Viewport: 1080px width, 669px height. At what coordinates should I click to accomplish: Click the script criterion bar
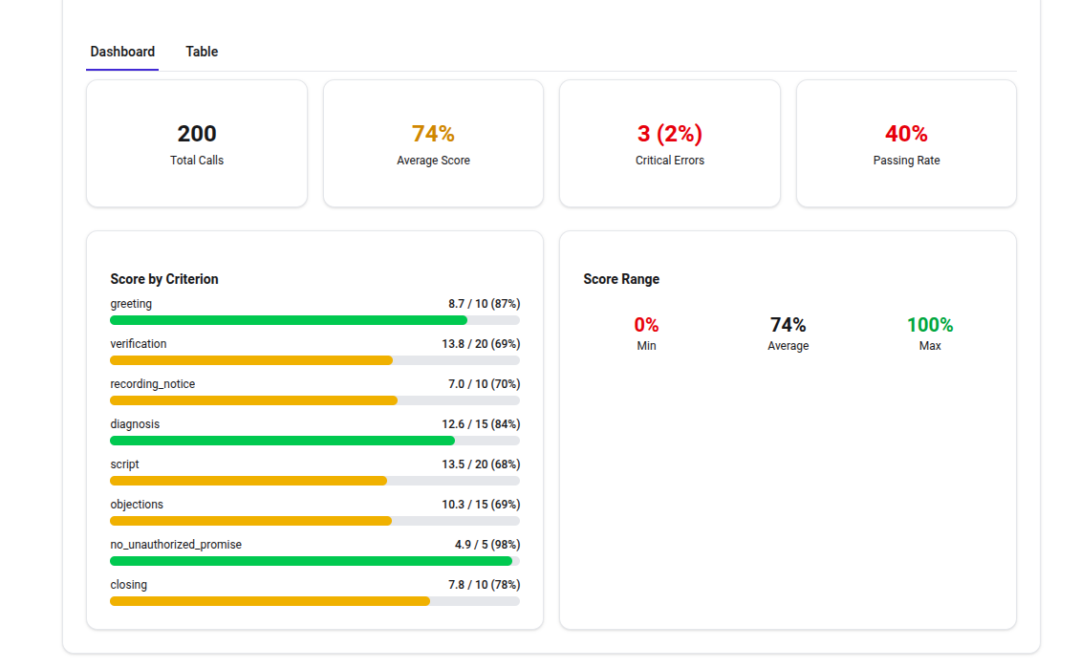point(314,481)
